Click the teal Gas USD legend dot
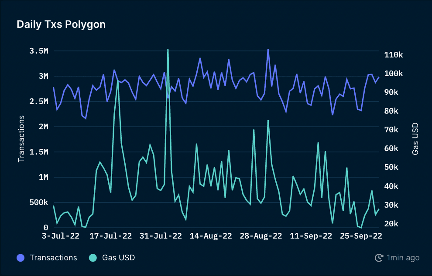432x276 pixels. pyautogui.click(x=93, y=258)
